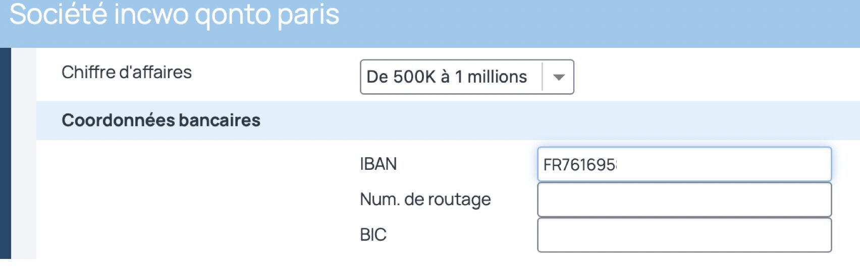860x267 pixels.
Task: Click the "Num. de routage" label
Action: (425, 199)
